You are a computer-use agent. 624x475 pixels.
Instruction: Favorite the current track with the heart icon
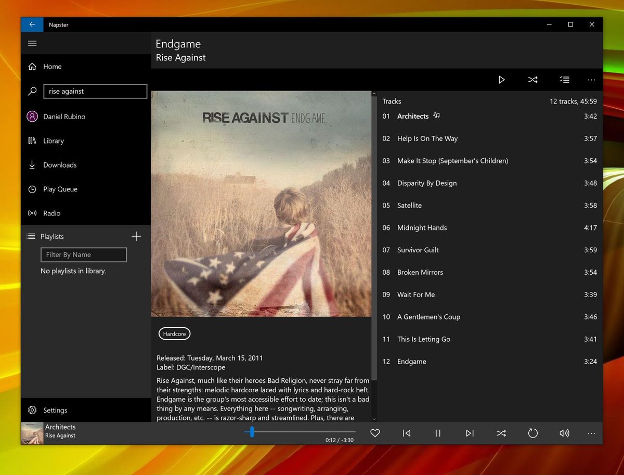[x=375, y=432]
